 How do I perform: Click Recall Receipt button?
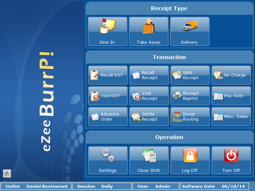149,75
